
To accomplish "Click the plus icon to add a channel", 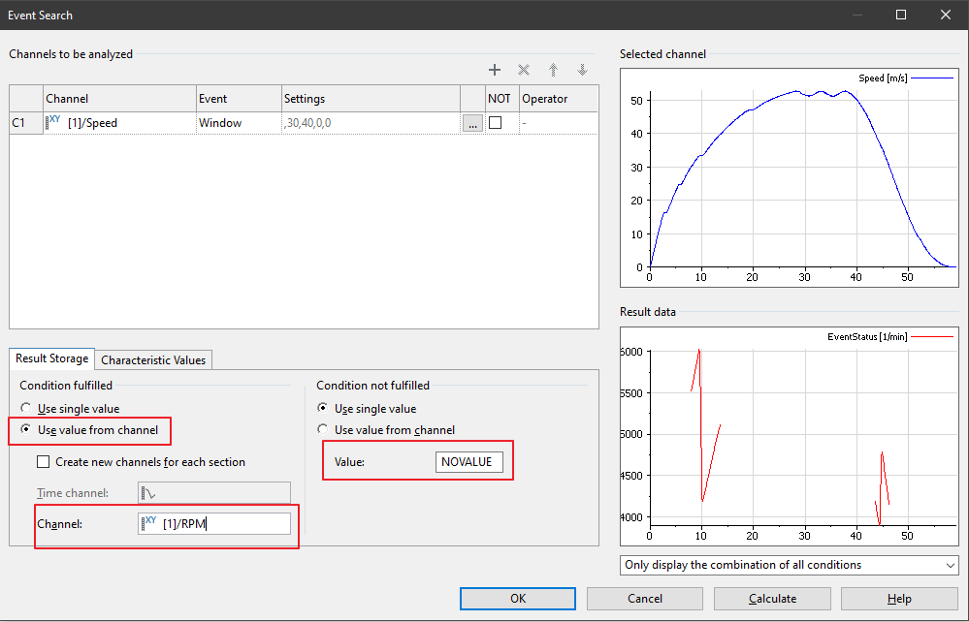I will pos(495,70).
